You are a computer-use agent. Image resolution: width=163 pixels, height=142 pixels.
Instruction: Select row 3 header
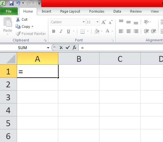[x=8, y=97]
